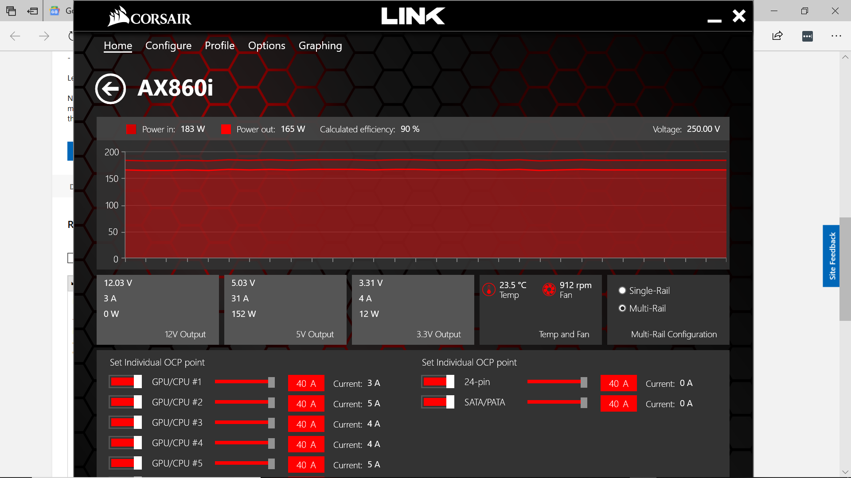Viewport: 851px width, 478px height.
Task: Click the GPU/CPU #4 OCP slider handle
Action: click(x=271, y=443)
